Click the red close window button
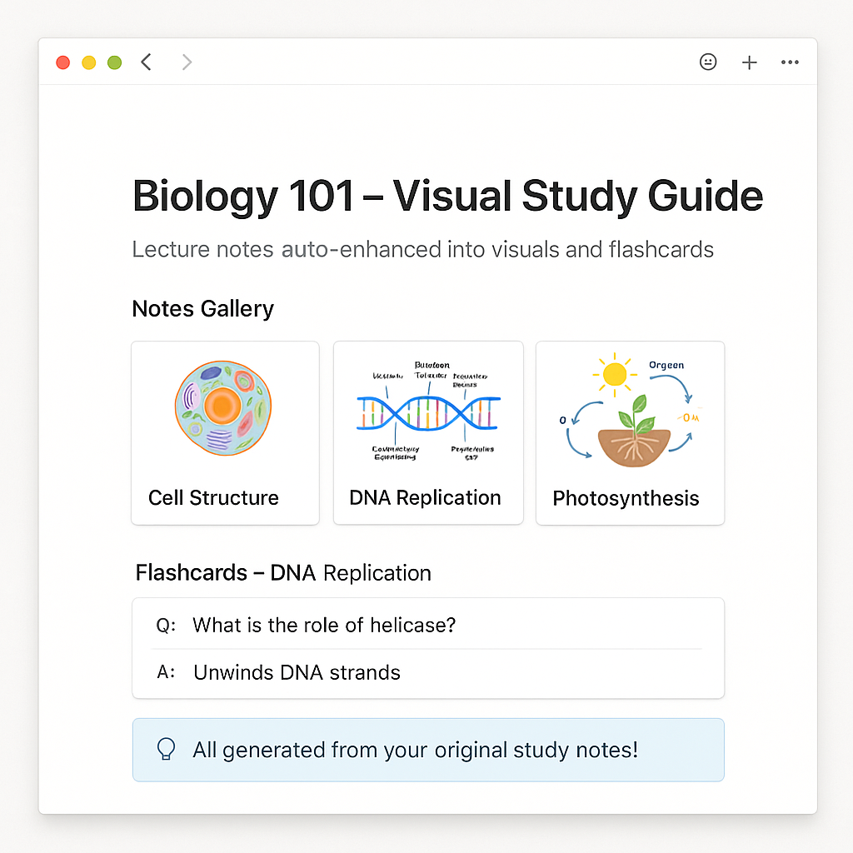The image size is (853, 853). (63, 62)
